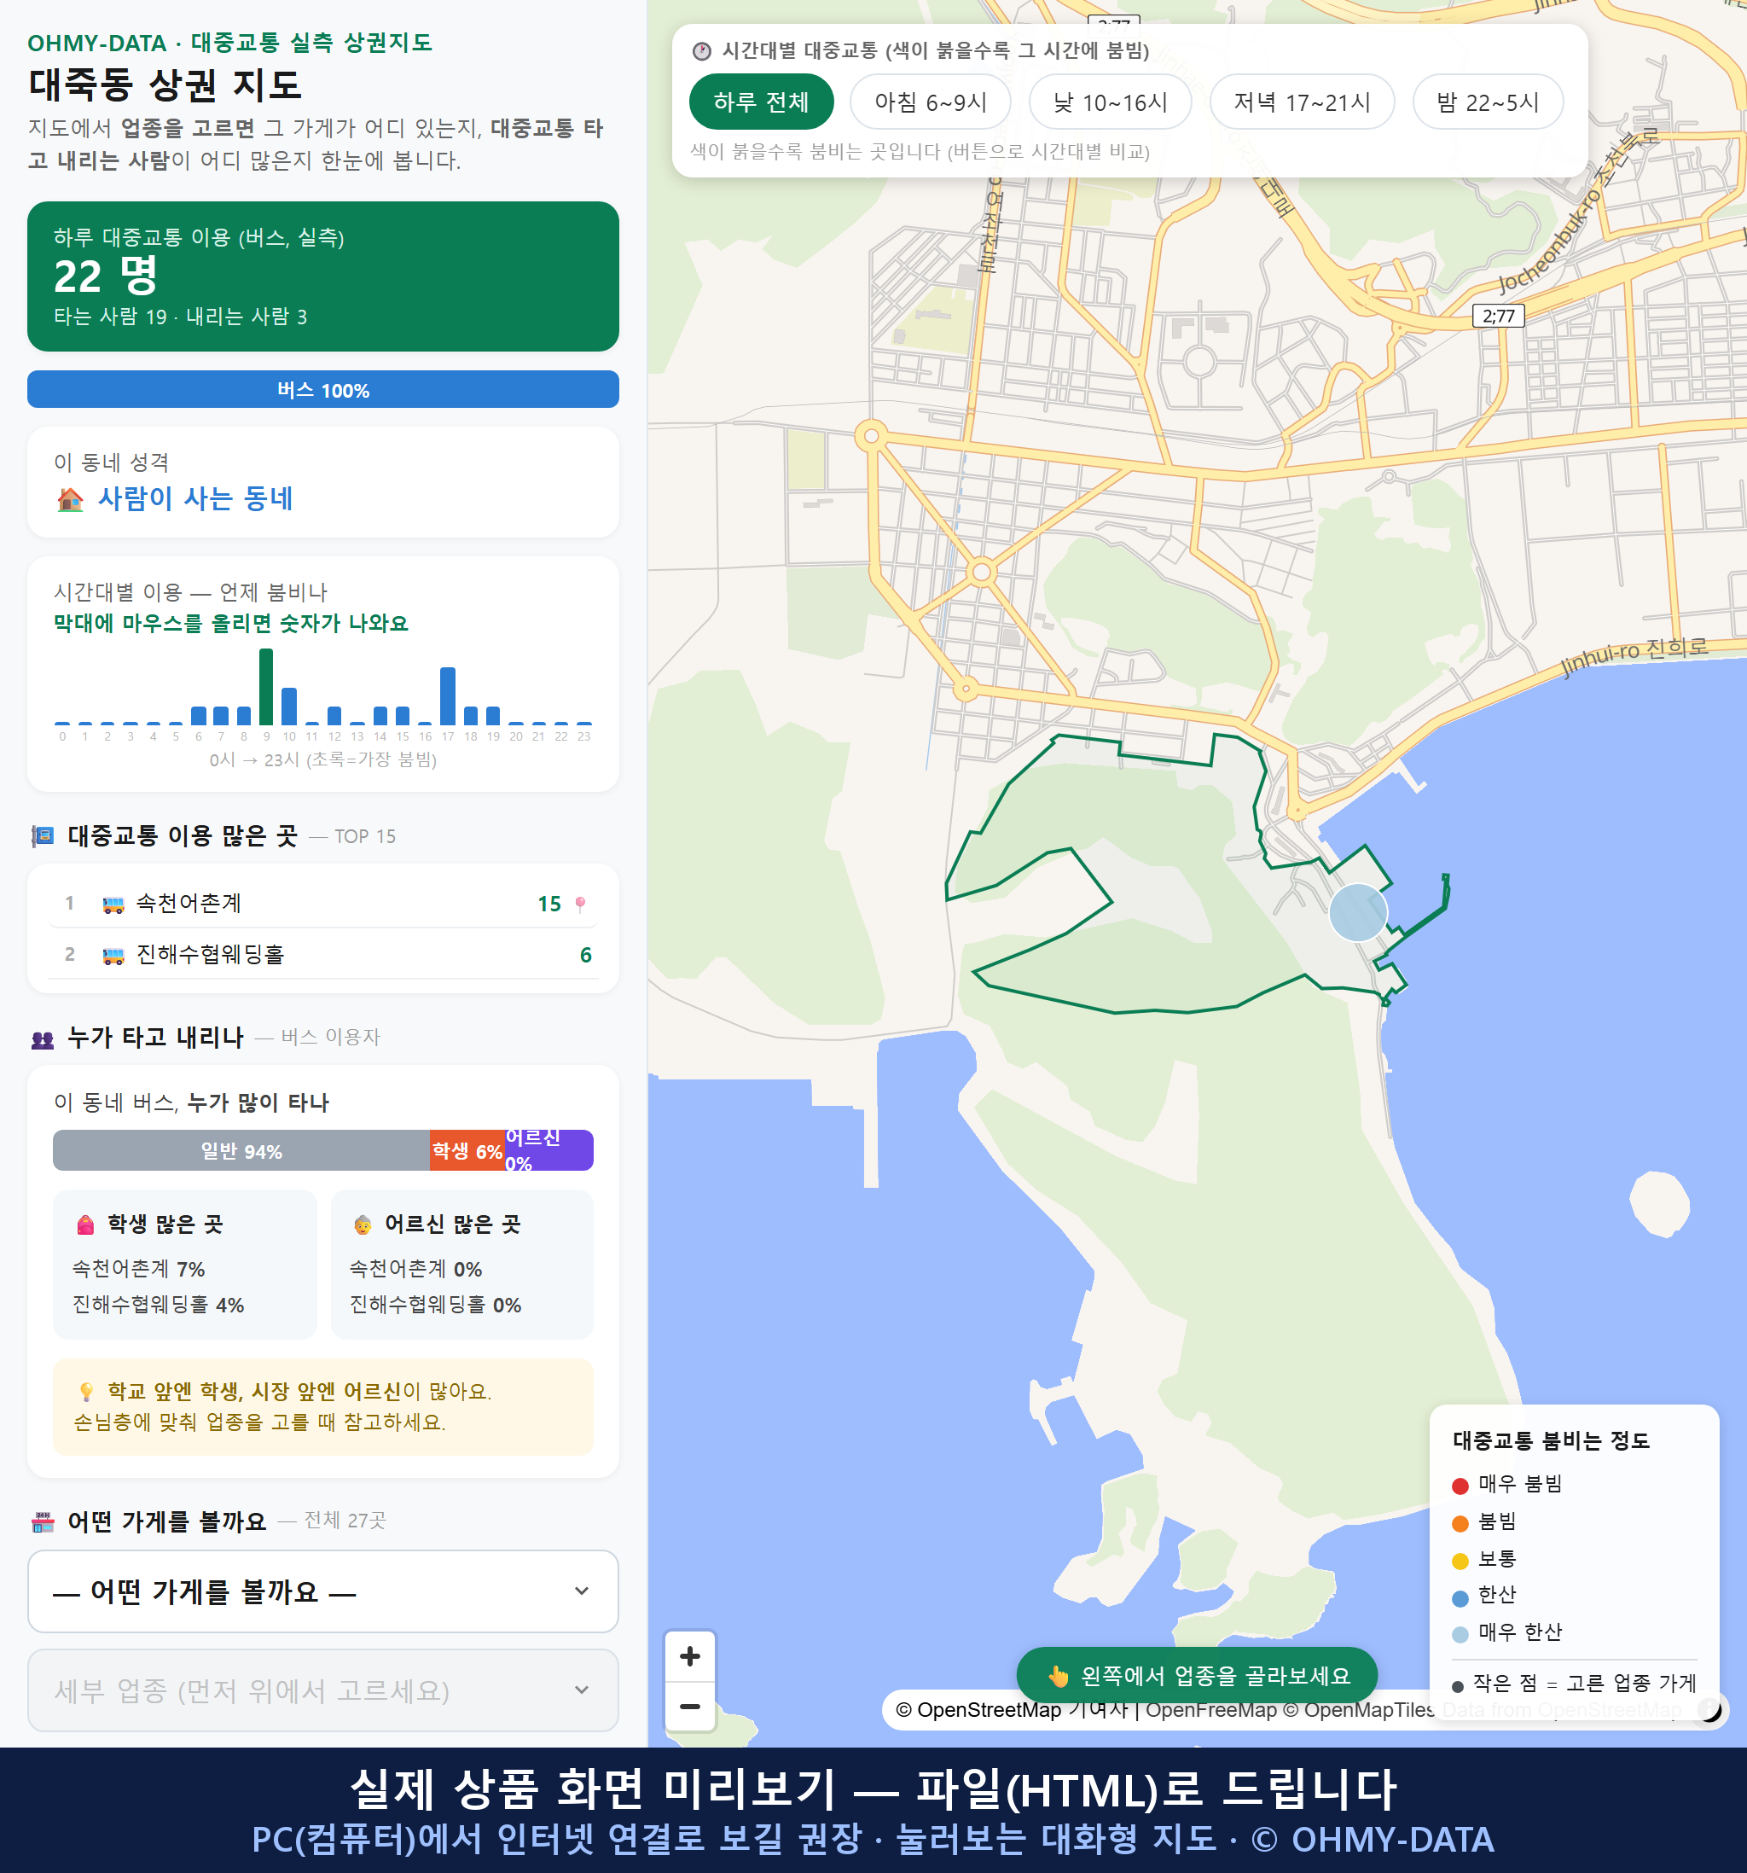Viewport: 1747px width, 1873px height.
Task: Click the light blue transit circle on map
Action: pos(1358,912)
